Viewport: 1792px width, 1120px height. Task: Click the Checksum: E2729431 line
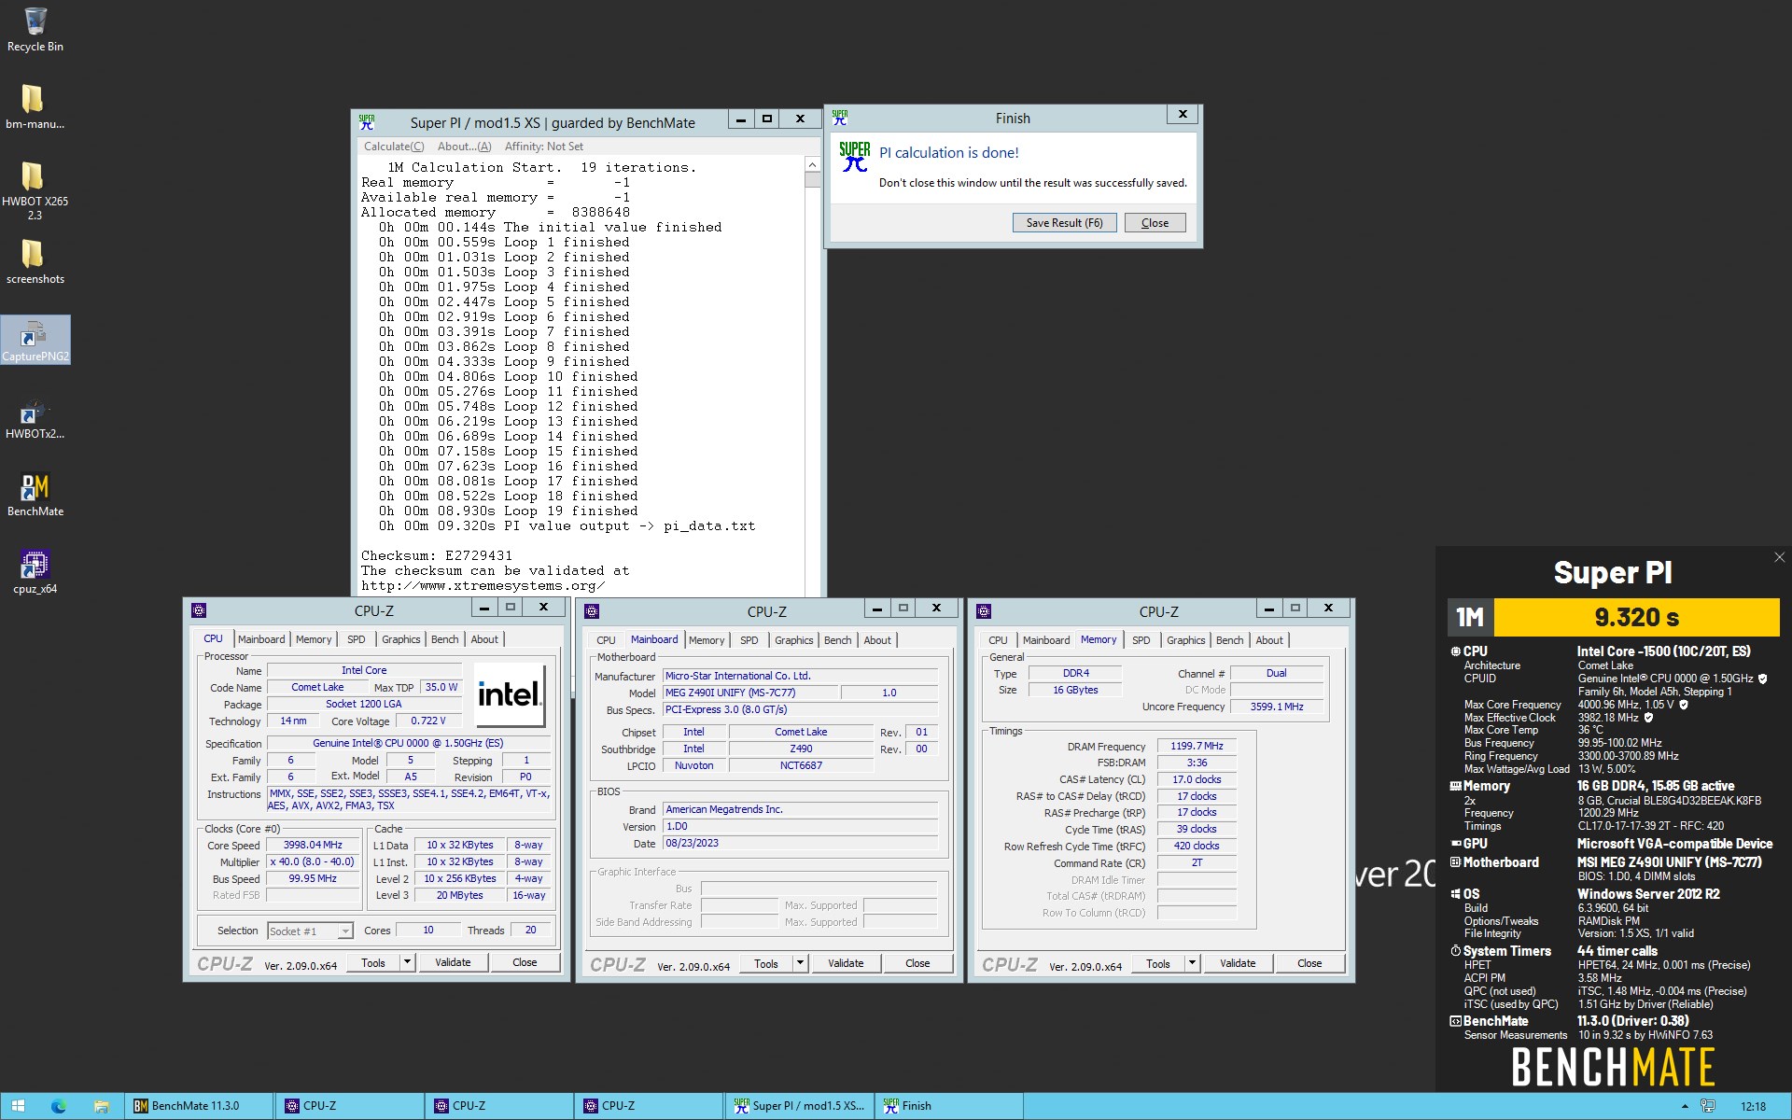coord(437,555)
